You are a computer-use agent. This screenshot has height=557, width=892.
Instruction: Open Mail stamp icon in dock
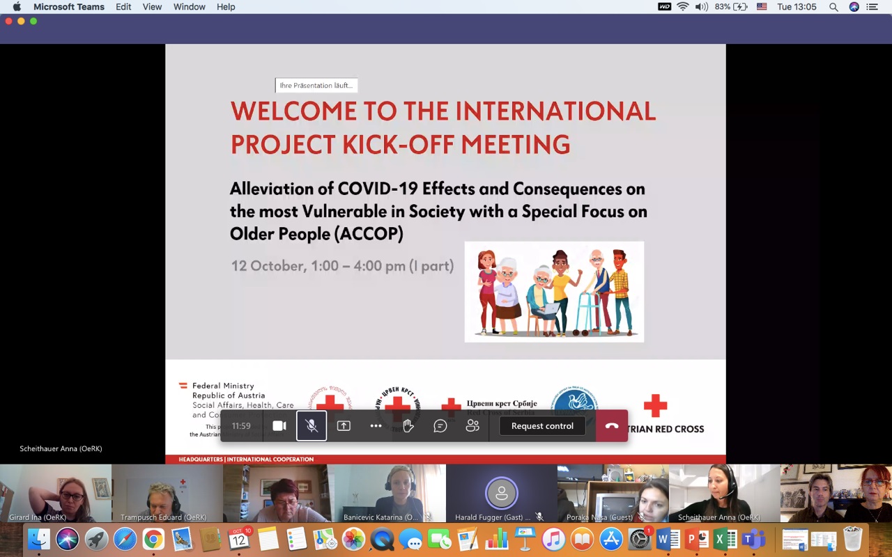pyautogui.click(x=182, y=539)
